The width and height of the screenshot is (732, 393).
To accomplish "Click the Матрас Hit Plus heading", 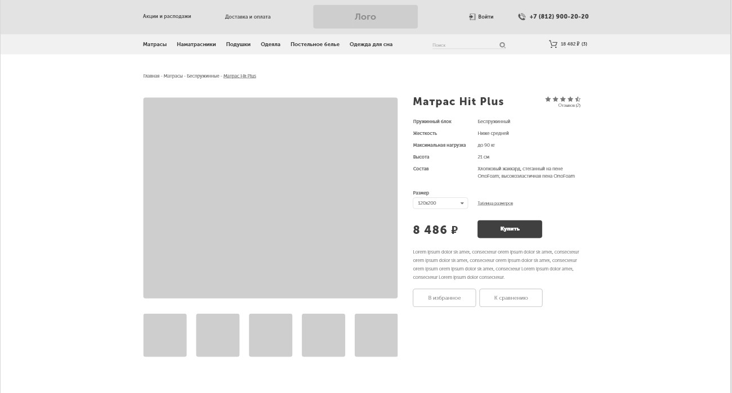I will tap(458, 102).
